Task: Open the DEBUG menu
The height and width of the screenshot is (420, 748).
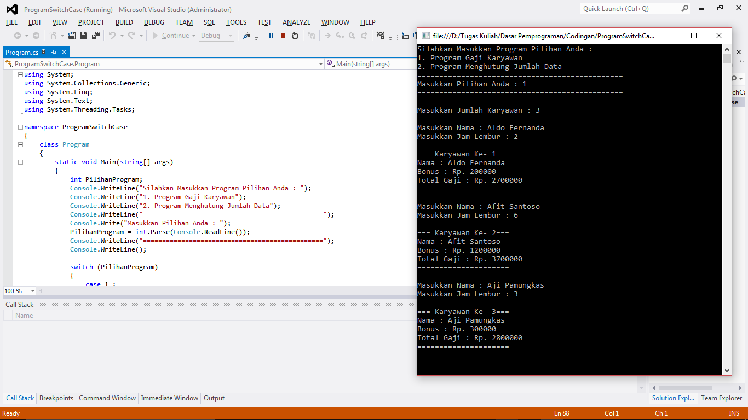Action: pos(154,22)
